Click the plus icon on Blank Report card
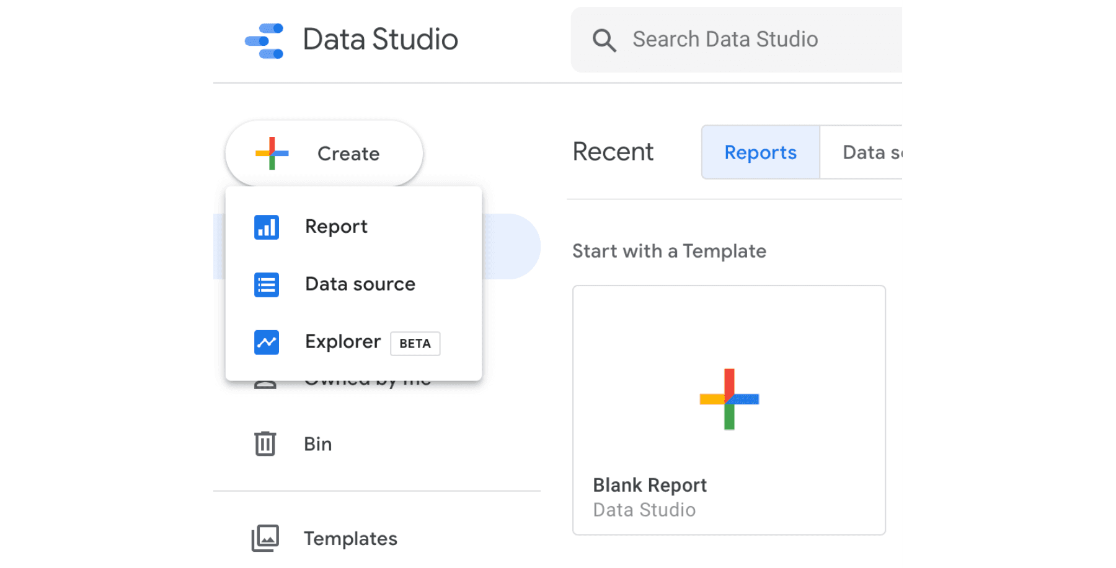1116x568 pixels. 729,400
